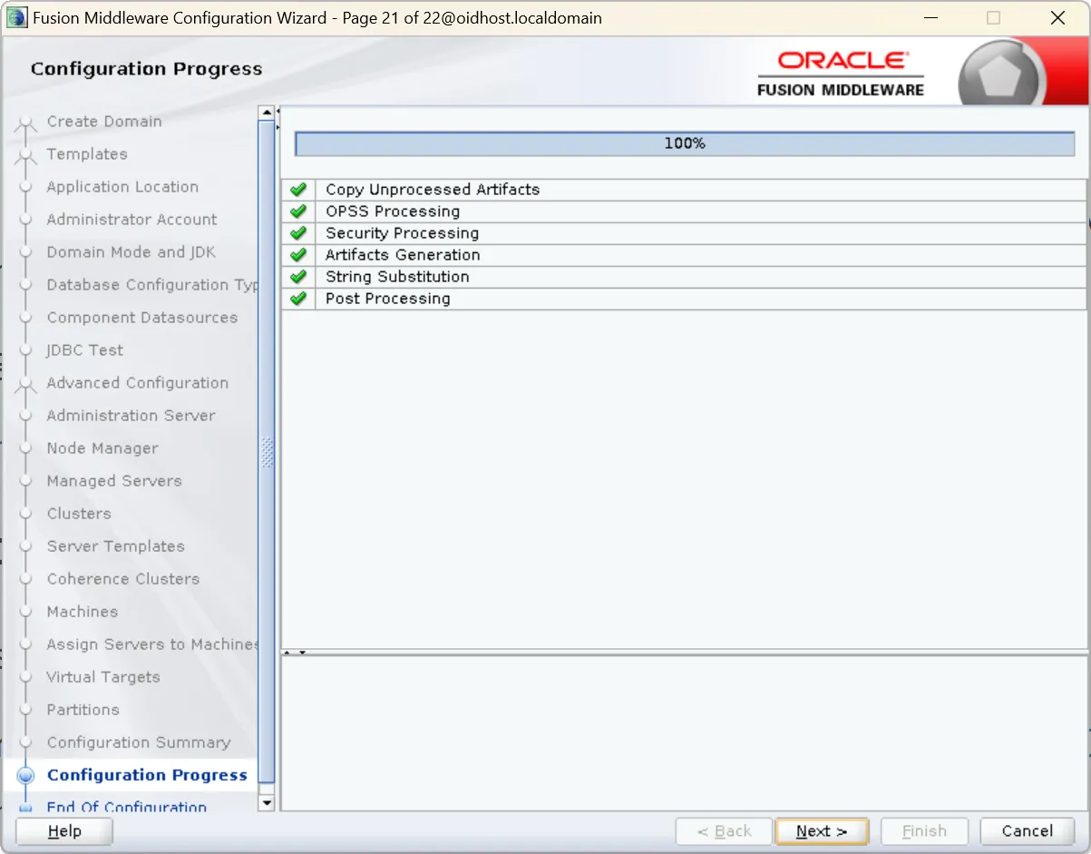Viewport: 1091px width, 854px height.
Task: Select the Assign Servers to Machines step
Action: pos(152,644)
